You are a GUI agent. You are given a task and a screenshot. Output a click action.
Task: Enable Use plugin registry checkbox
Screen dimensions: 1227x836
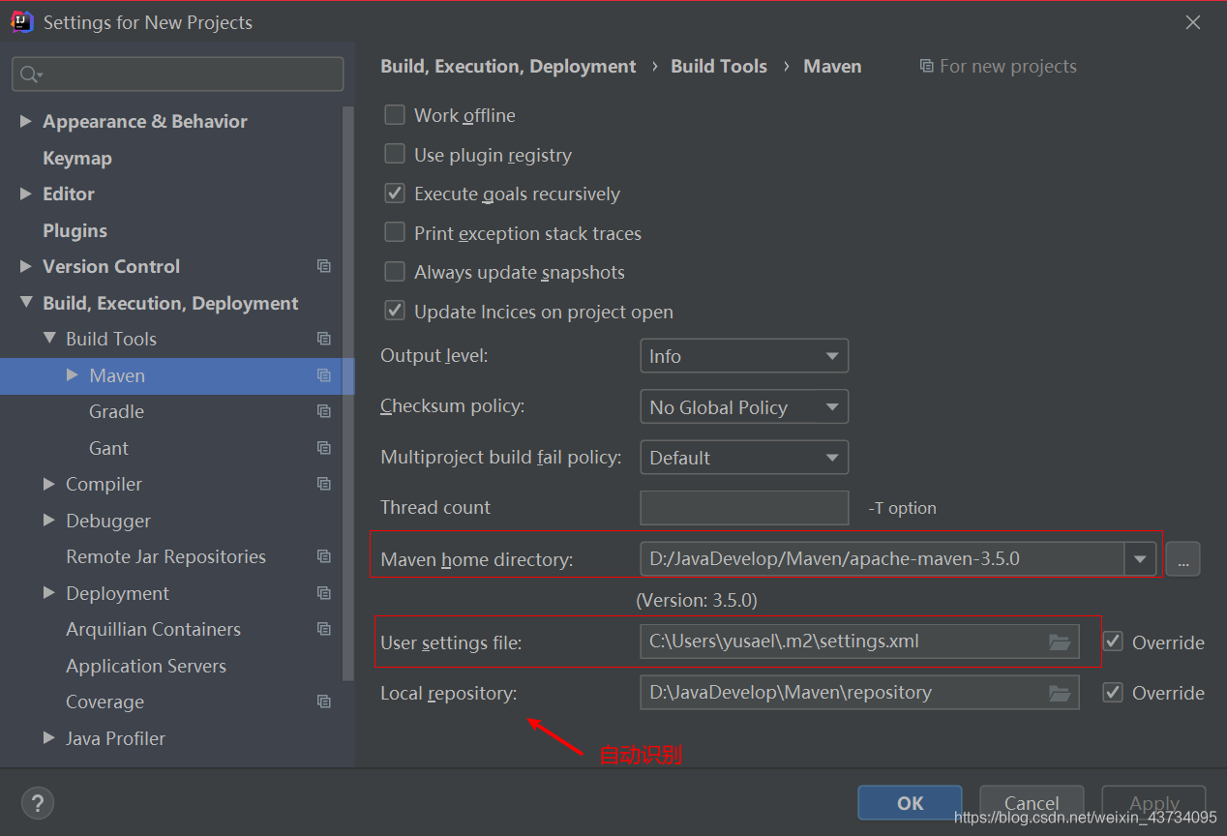395,154
